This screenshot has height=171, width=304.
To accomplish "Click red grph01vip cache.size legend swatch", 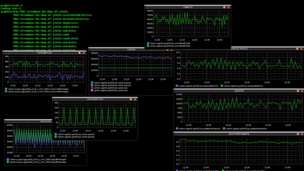I will 92,88.
